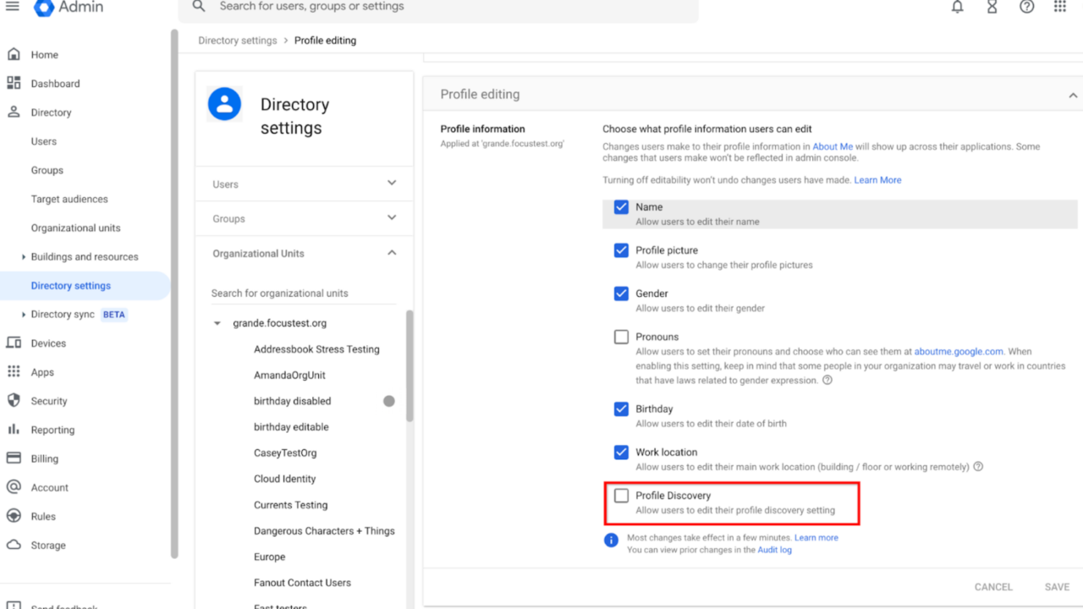This screenshot has width=1083, height=609.
Task: Uncheck the Work location checkbox
Action: [621, 452]
